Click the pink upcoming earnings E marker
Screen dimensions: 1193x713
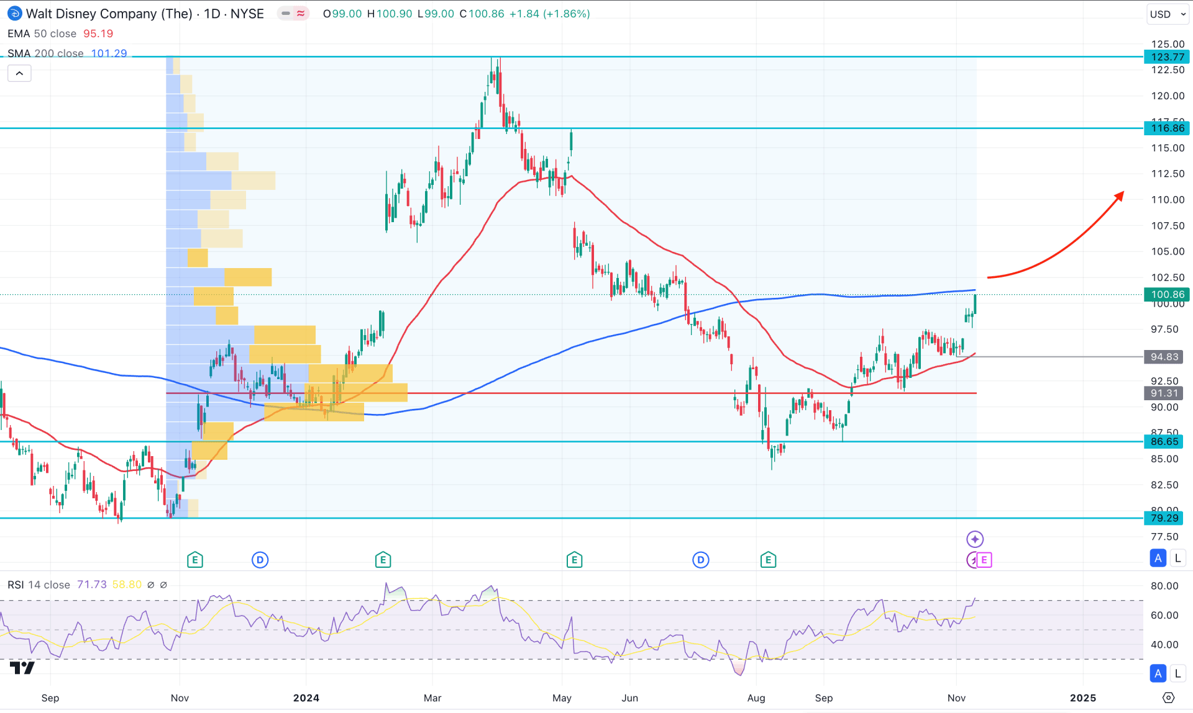984,560
